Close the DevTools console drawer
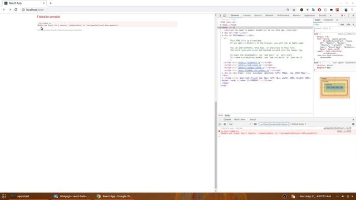 coord(353,119)
